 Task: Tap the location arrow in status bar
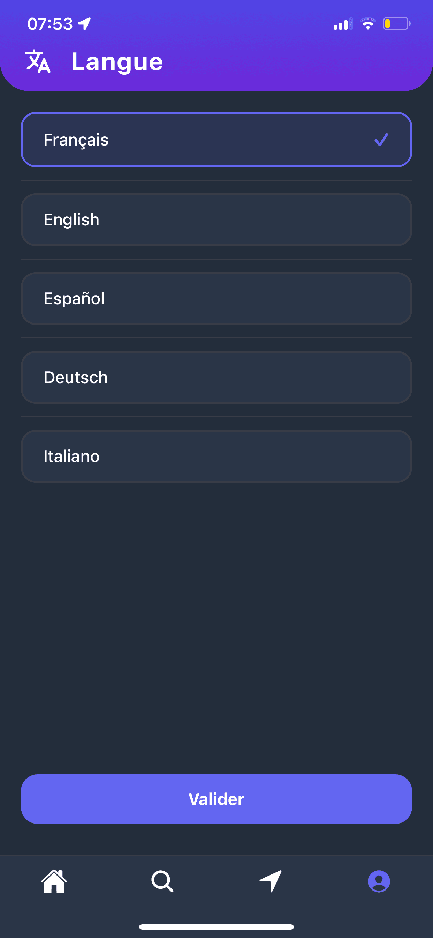pos(84,24)
